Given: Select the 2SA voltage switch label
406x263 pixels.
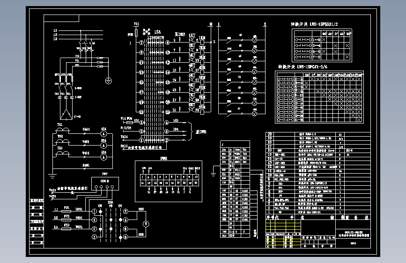Looking at the screenshot, I should point(111,203).
